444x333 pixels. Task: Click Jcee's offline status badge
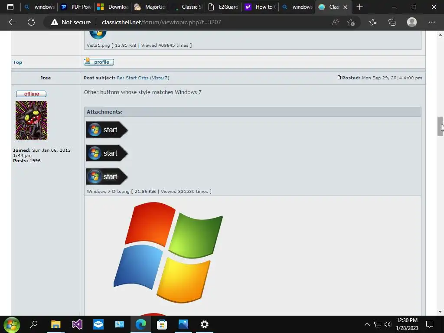tap(31, 94)
